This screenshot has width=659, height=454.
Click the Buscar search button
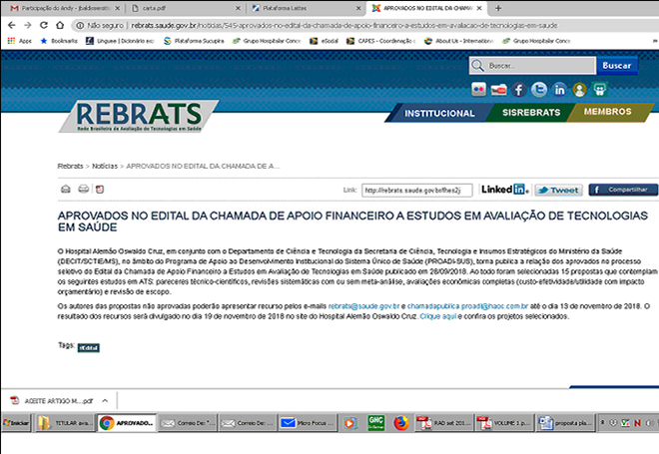click(615, 65)
